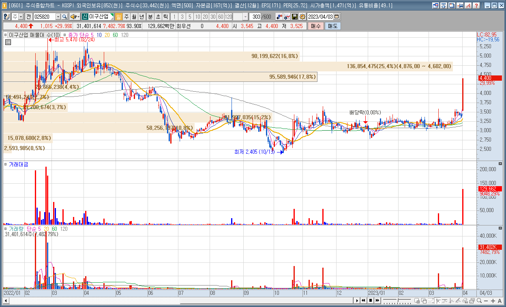Select the crosshair cursor tool in bottom toolbar
Image resolution: width=506 pixels, height=307 pixels.
[438, 301]
